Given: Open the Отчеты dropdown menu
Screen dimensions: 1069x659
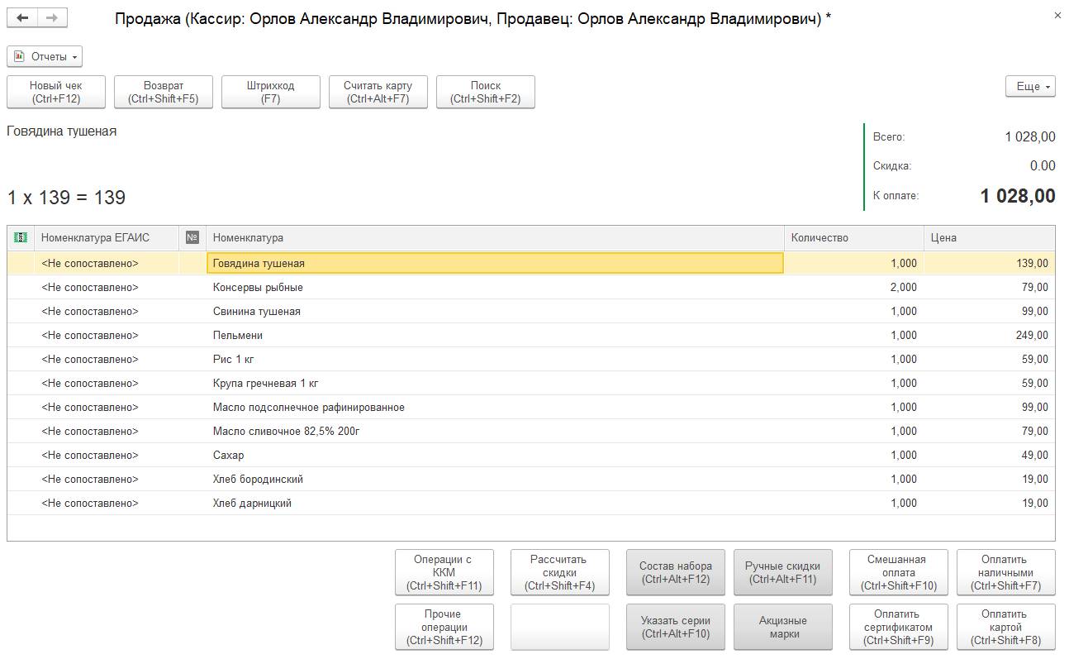Looking at the screenshot, I should coord(45,56).
